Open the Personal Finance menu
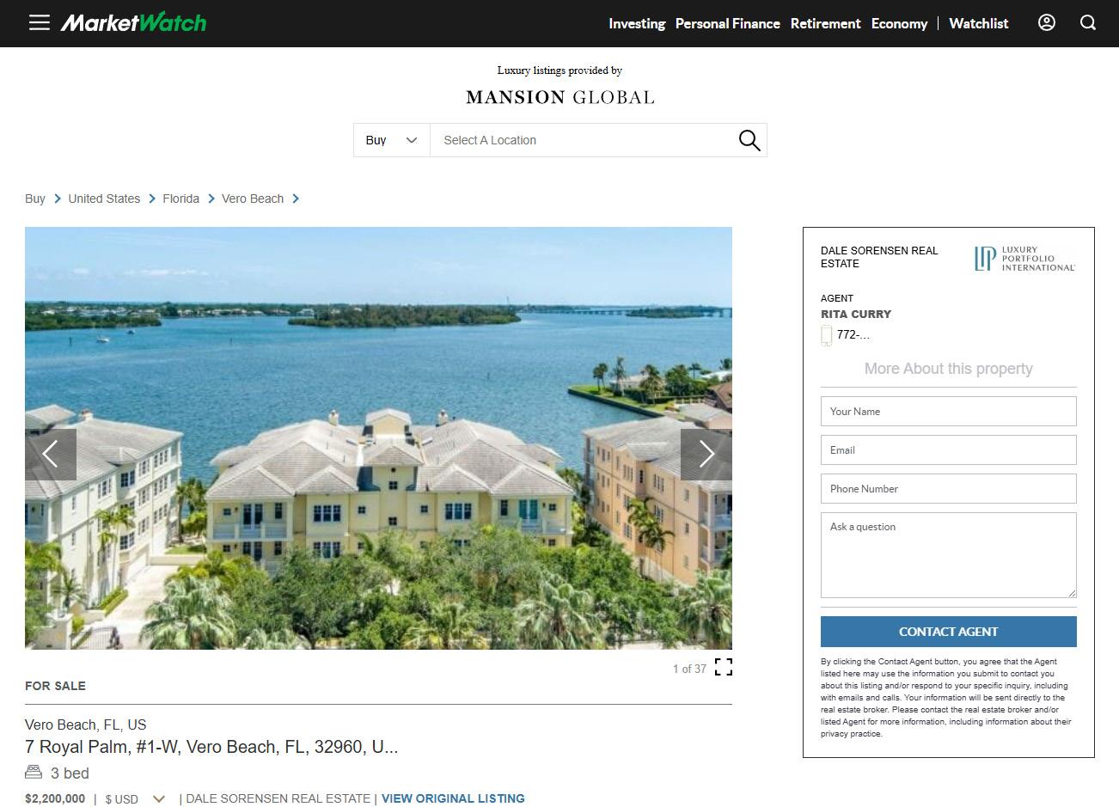 pos(728,23)
